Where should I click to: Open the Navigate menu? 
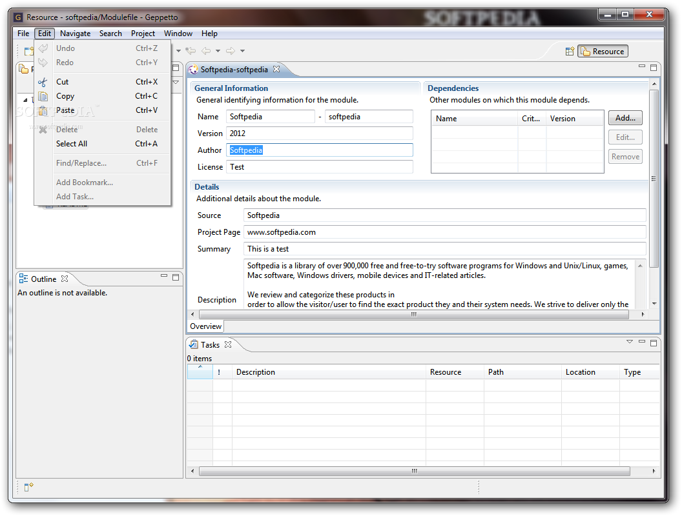[76, 34]
